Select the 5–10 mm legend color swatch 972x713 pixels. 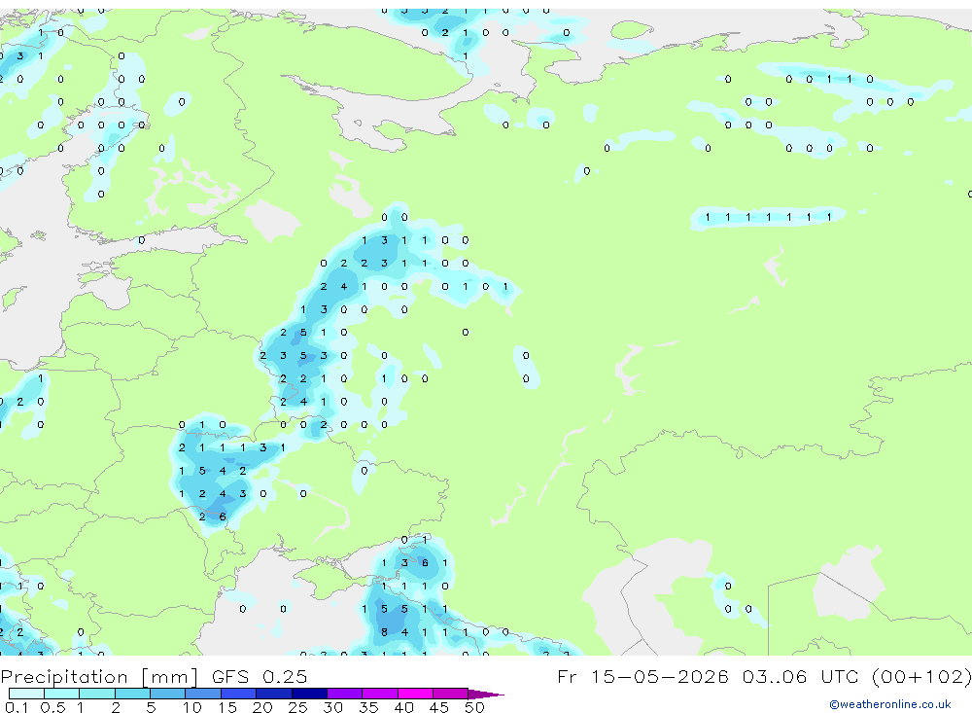click(x=168, y=694)
